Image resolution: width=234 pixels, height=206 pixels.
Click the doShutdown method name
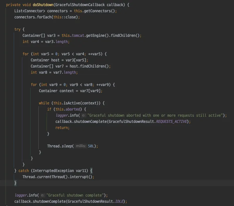[x=43, y=5]
